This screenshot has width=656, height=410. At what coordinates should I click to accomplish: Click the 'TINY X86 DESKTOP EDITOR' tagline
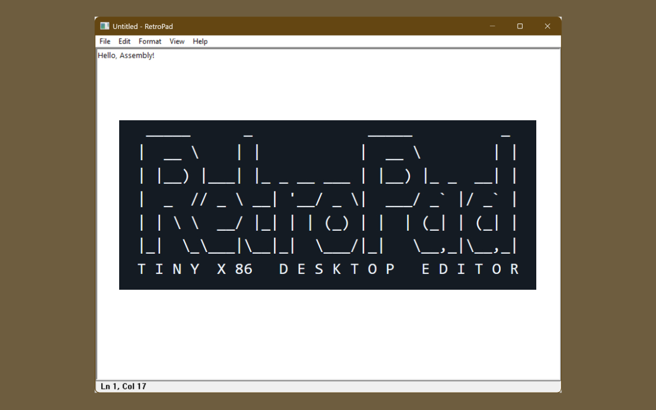[x=328, y=269]
